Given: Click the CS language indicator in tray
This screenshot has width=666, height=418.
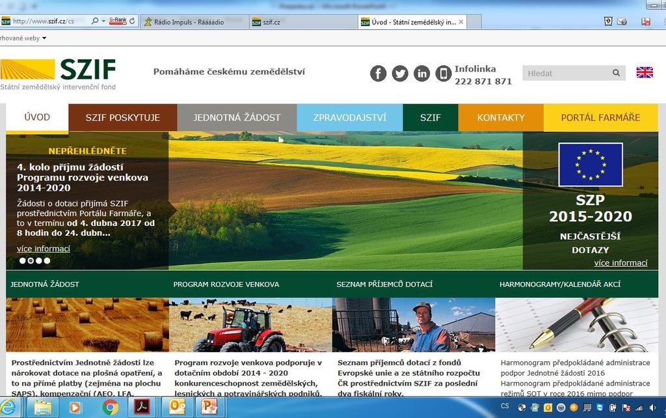Looking at the screenshot, I should (x=505, y=406).
